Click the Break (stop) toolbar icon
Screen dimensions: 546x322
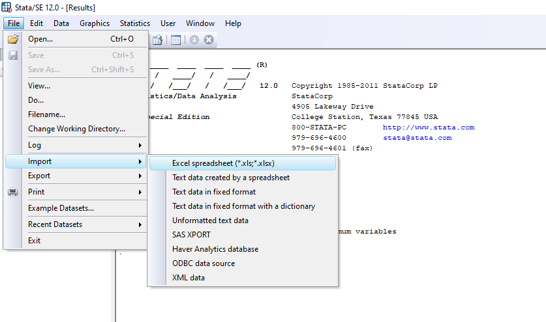[209, 40]
